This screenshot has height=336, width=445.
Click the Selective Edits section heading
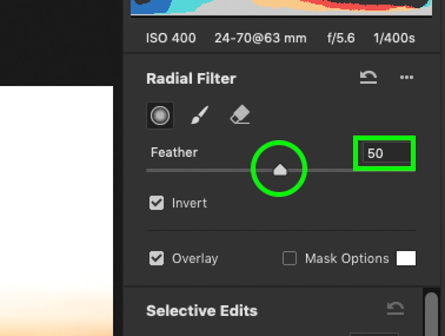tap(202, 311)
